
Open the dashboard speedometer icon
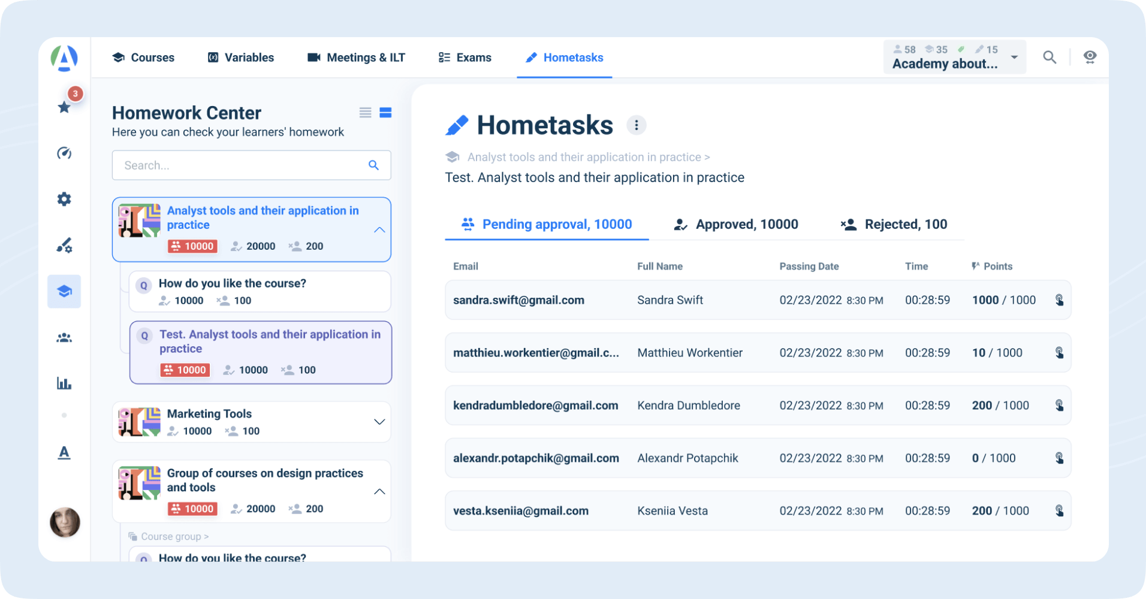[64, 153]
